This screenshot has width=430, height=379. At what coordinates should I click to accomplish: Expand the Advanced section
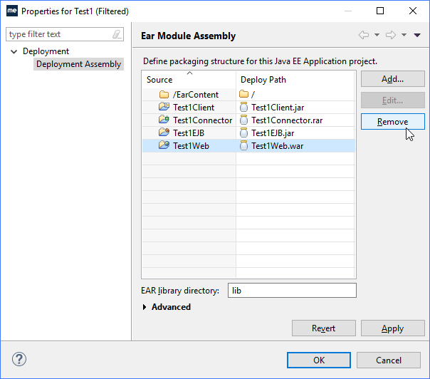click(145, 307)
